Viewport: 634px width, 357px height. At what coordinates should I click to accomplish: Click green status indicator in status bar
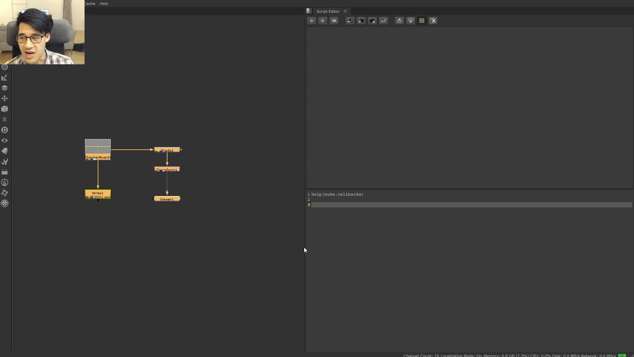pos(622,355)
